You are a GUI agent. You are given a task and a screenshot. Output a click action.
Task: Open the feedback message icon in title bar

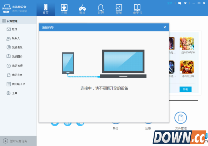coord(180,3)
